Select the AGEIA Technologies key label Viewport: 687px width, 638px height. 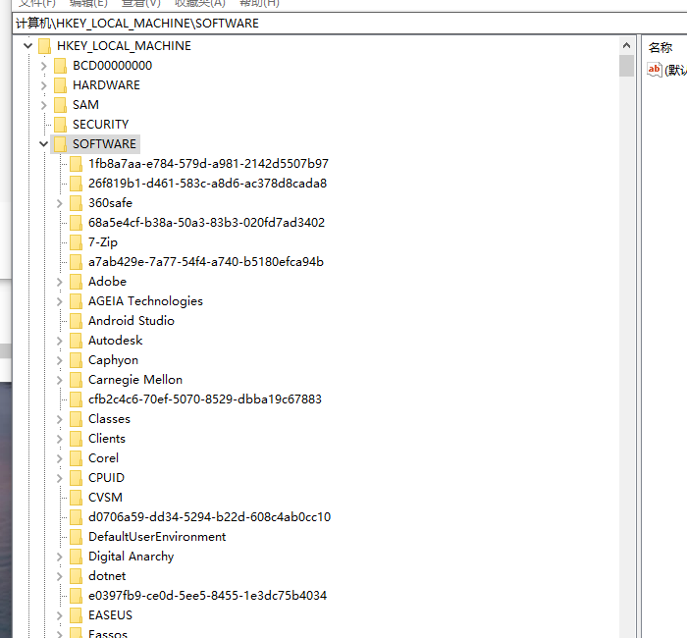click(145, 301)
